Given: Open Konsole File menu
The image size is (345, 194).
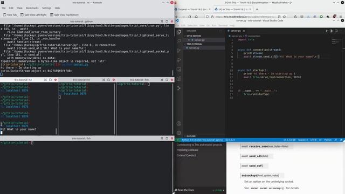Looking at the screenshot, I should tap(4, 8).
